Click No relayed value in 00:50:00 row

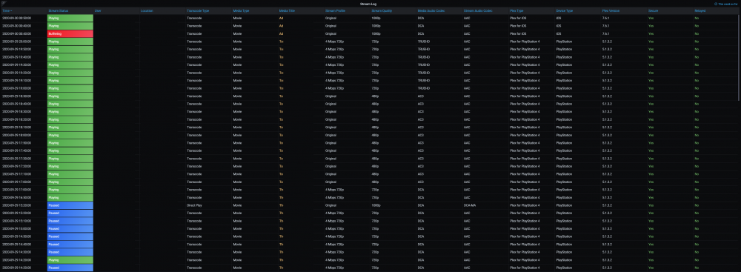click(x=697, y=18)
